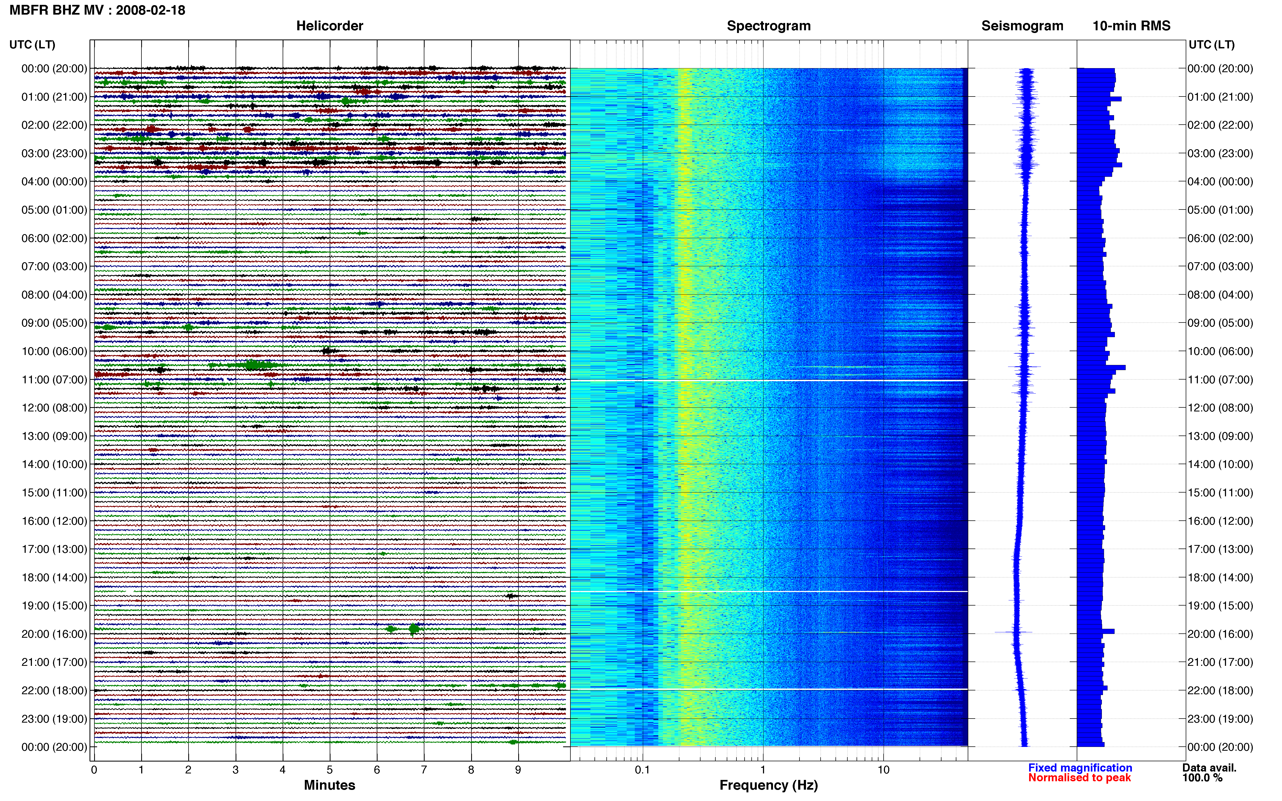Click the tallest RMS bar near 10:30
This screenshot has height=801, width=1282.
[1101, 367]
